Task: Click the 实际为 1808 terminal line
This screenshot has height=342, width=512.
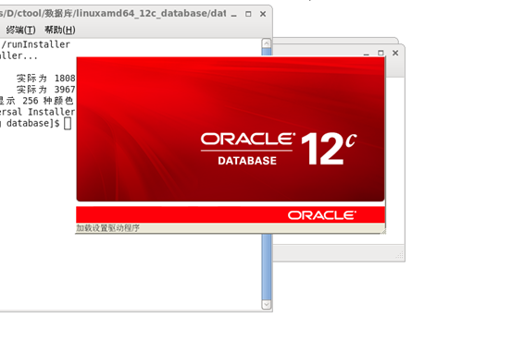Action: tap(45, 79)
